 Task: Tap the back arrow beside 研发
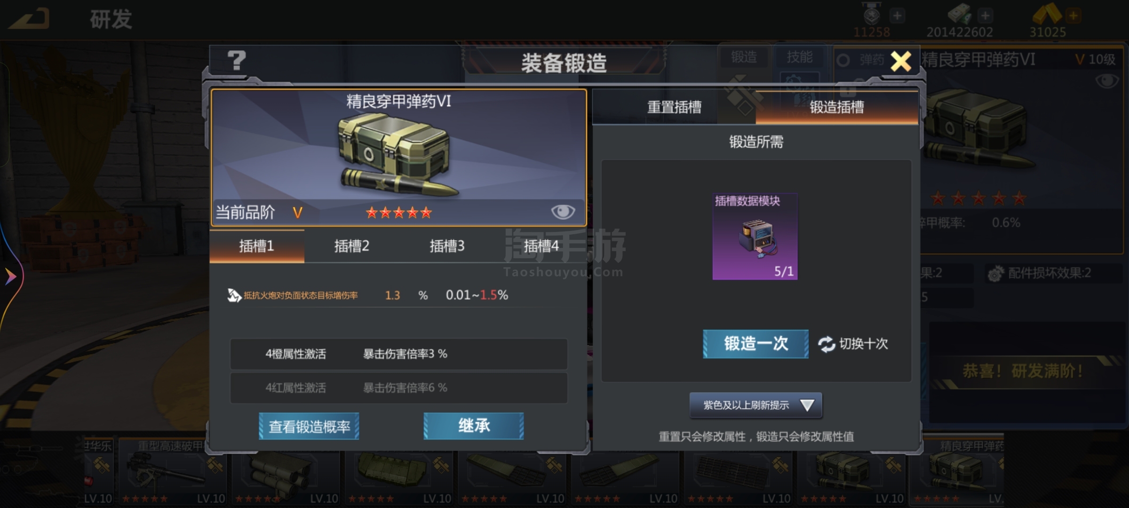click(x=29, y=19)
